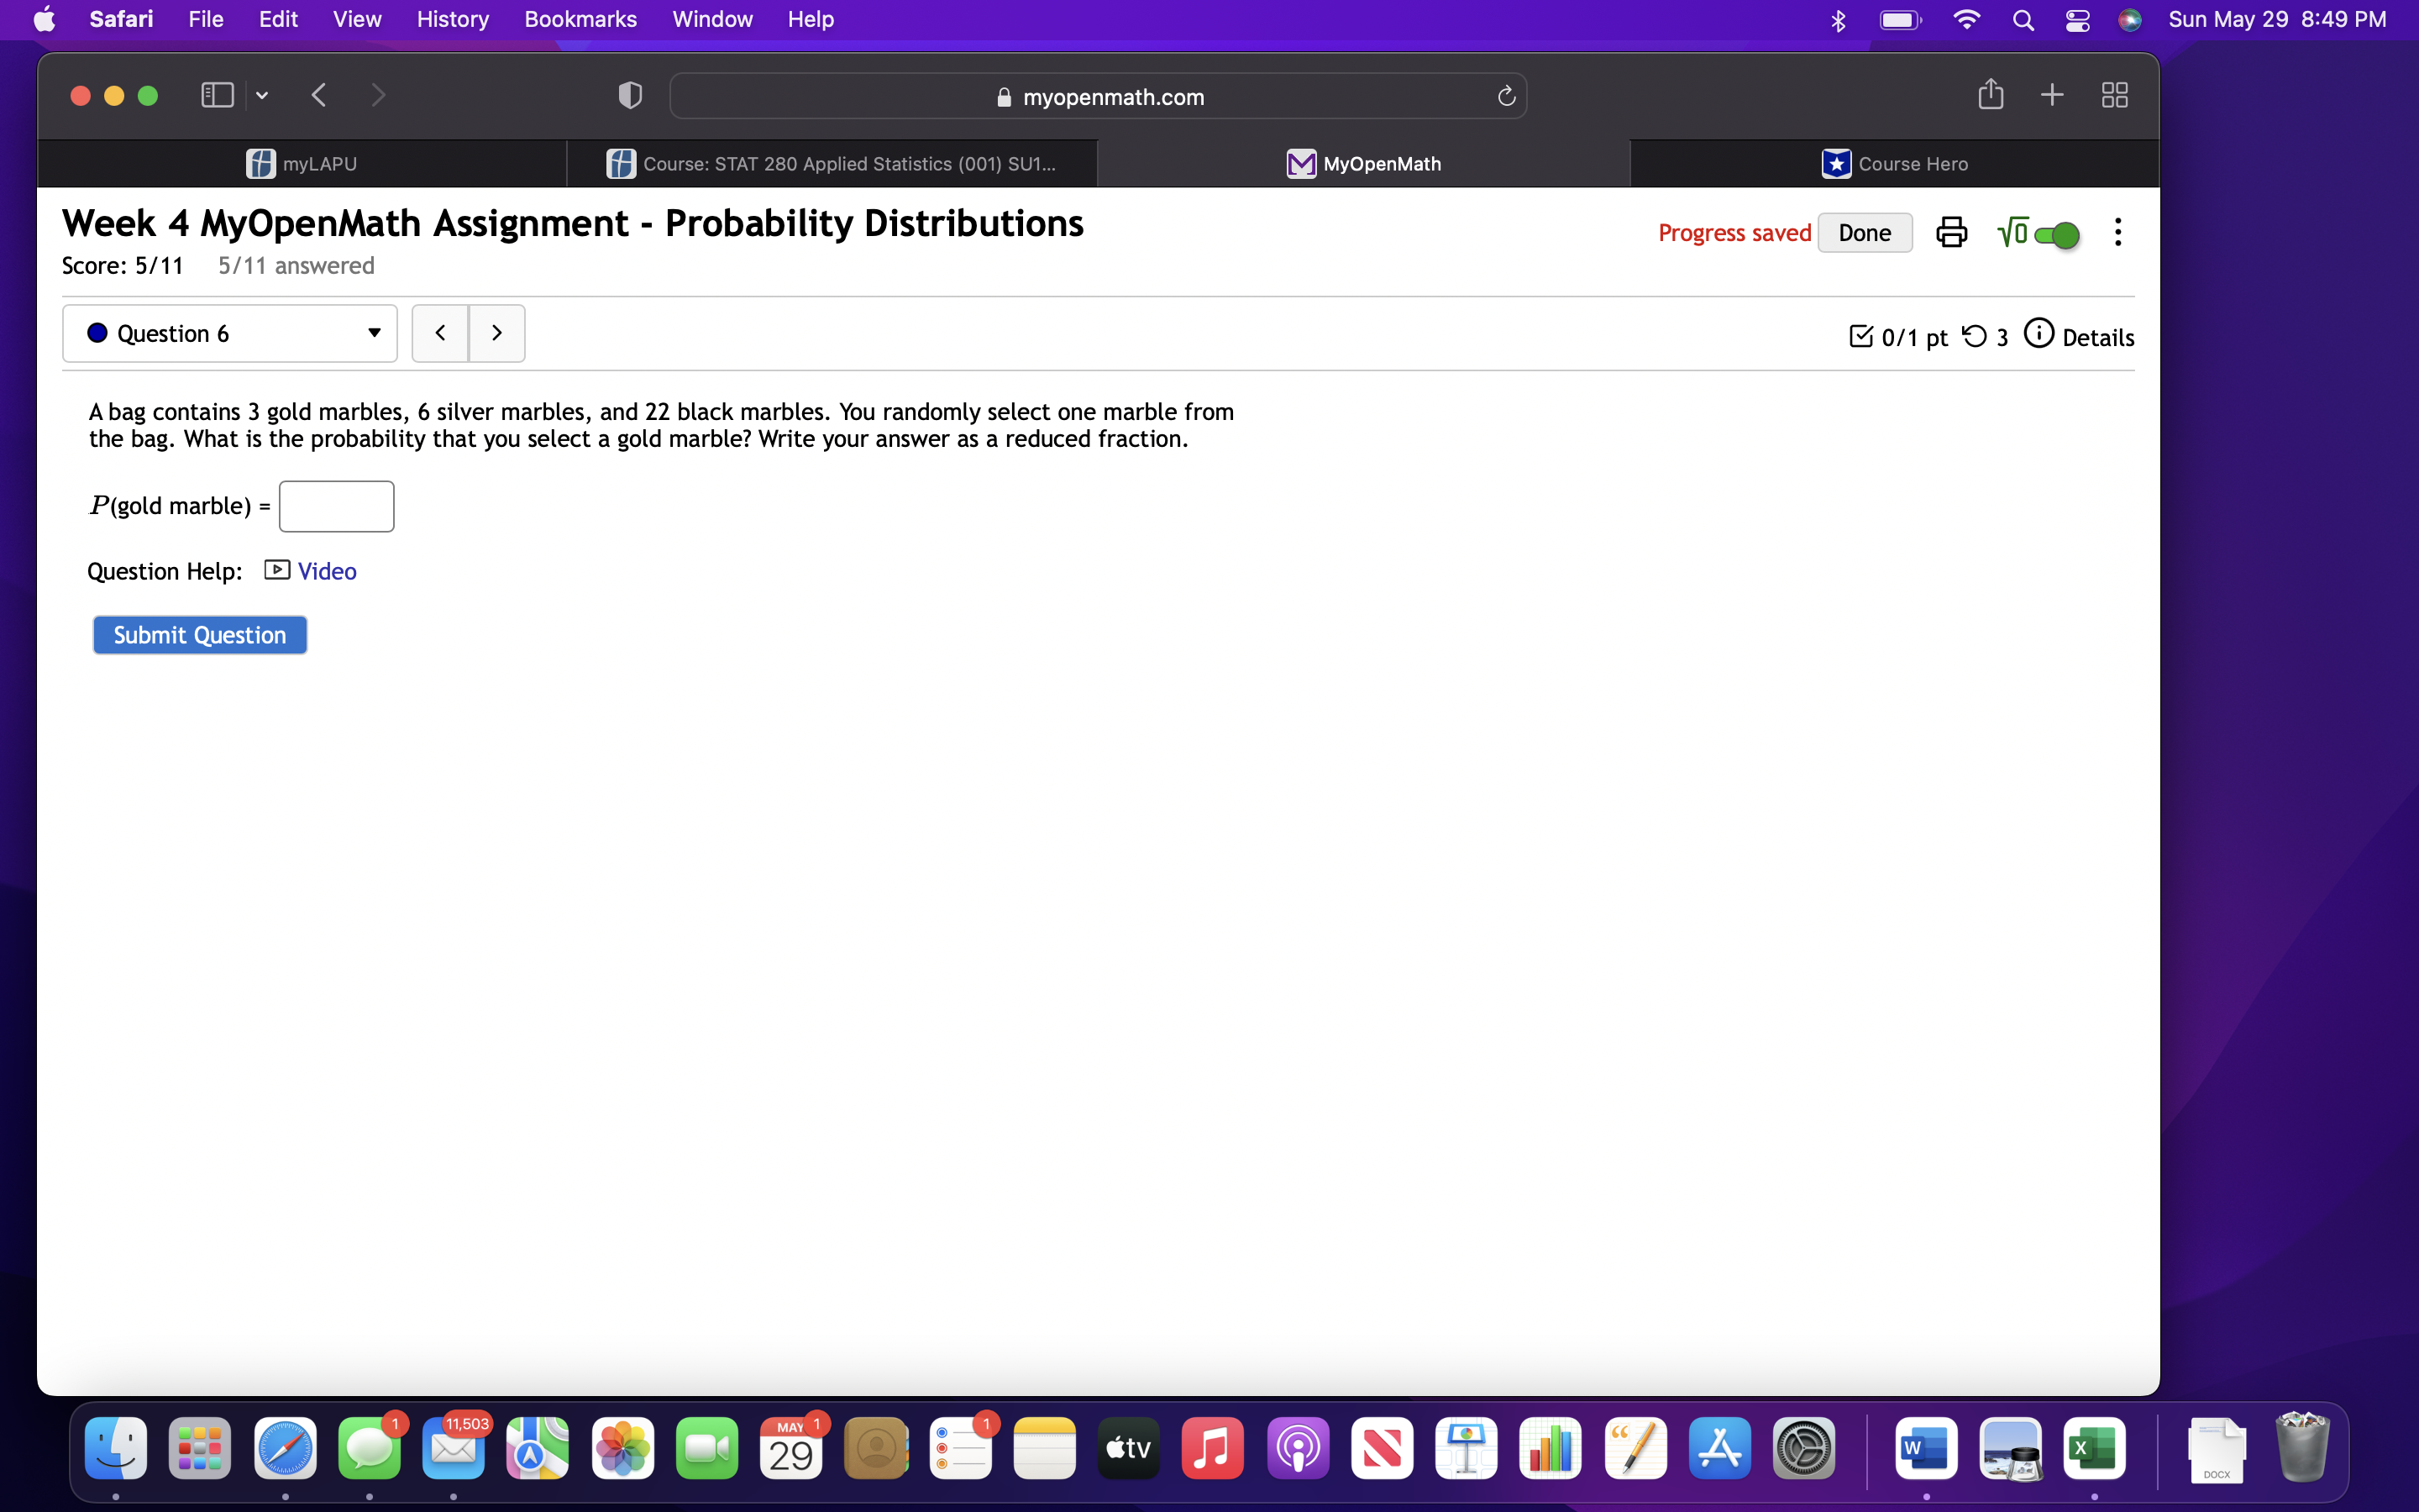Open the three-dot options menu
The image size is (2419, 1512).
[2117, 233]
